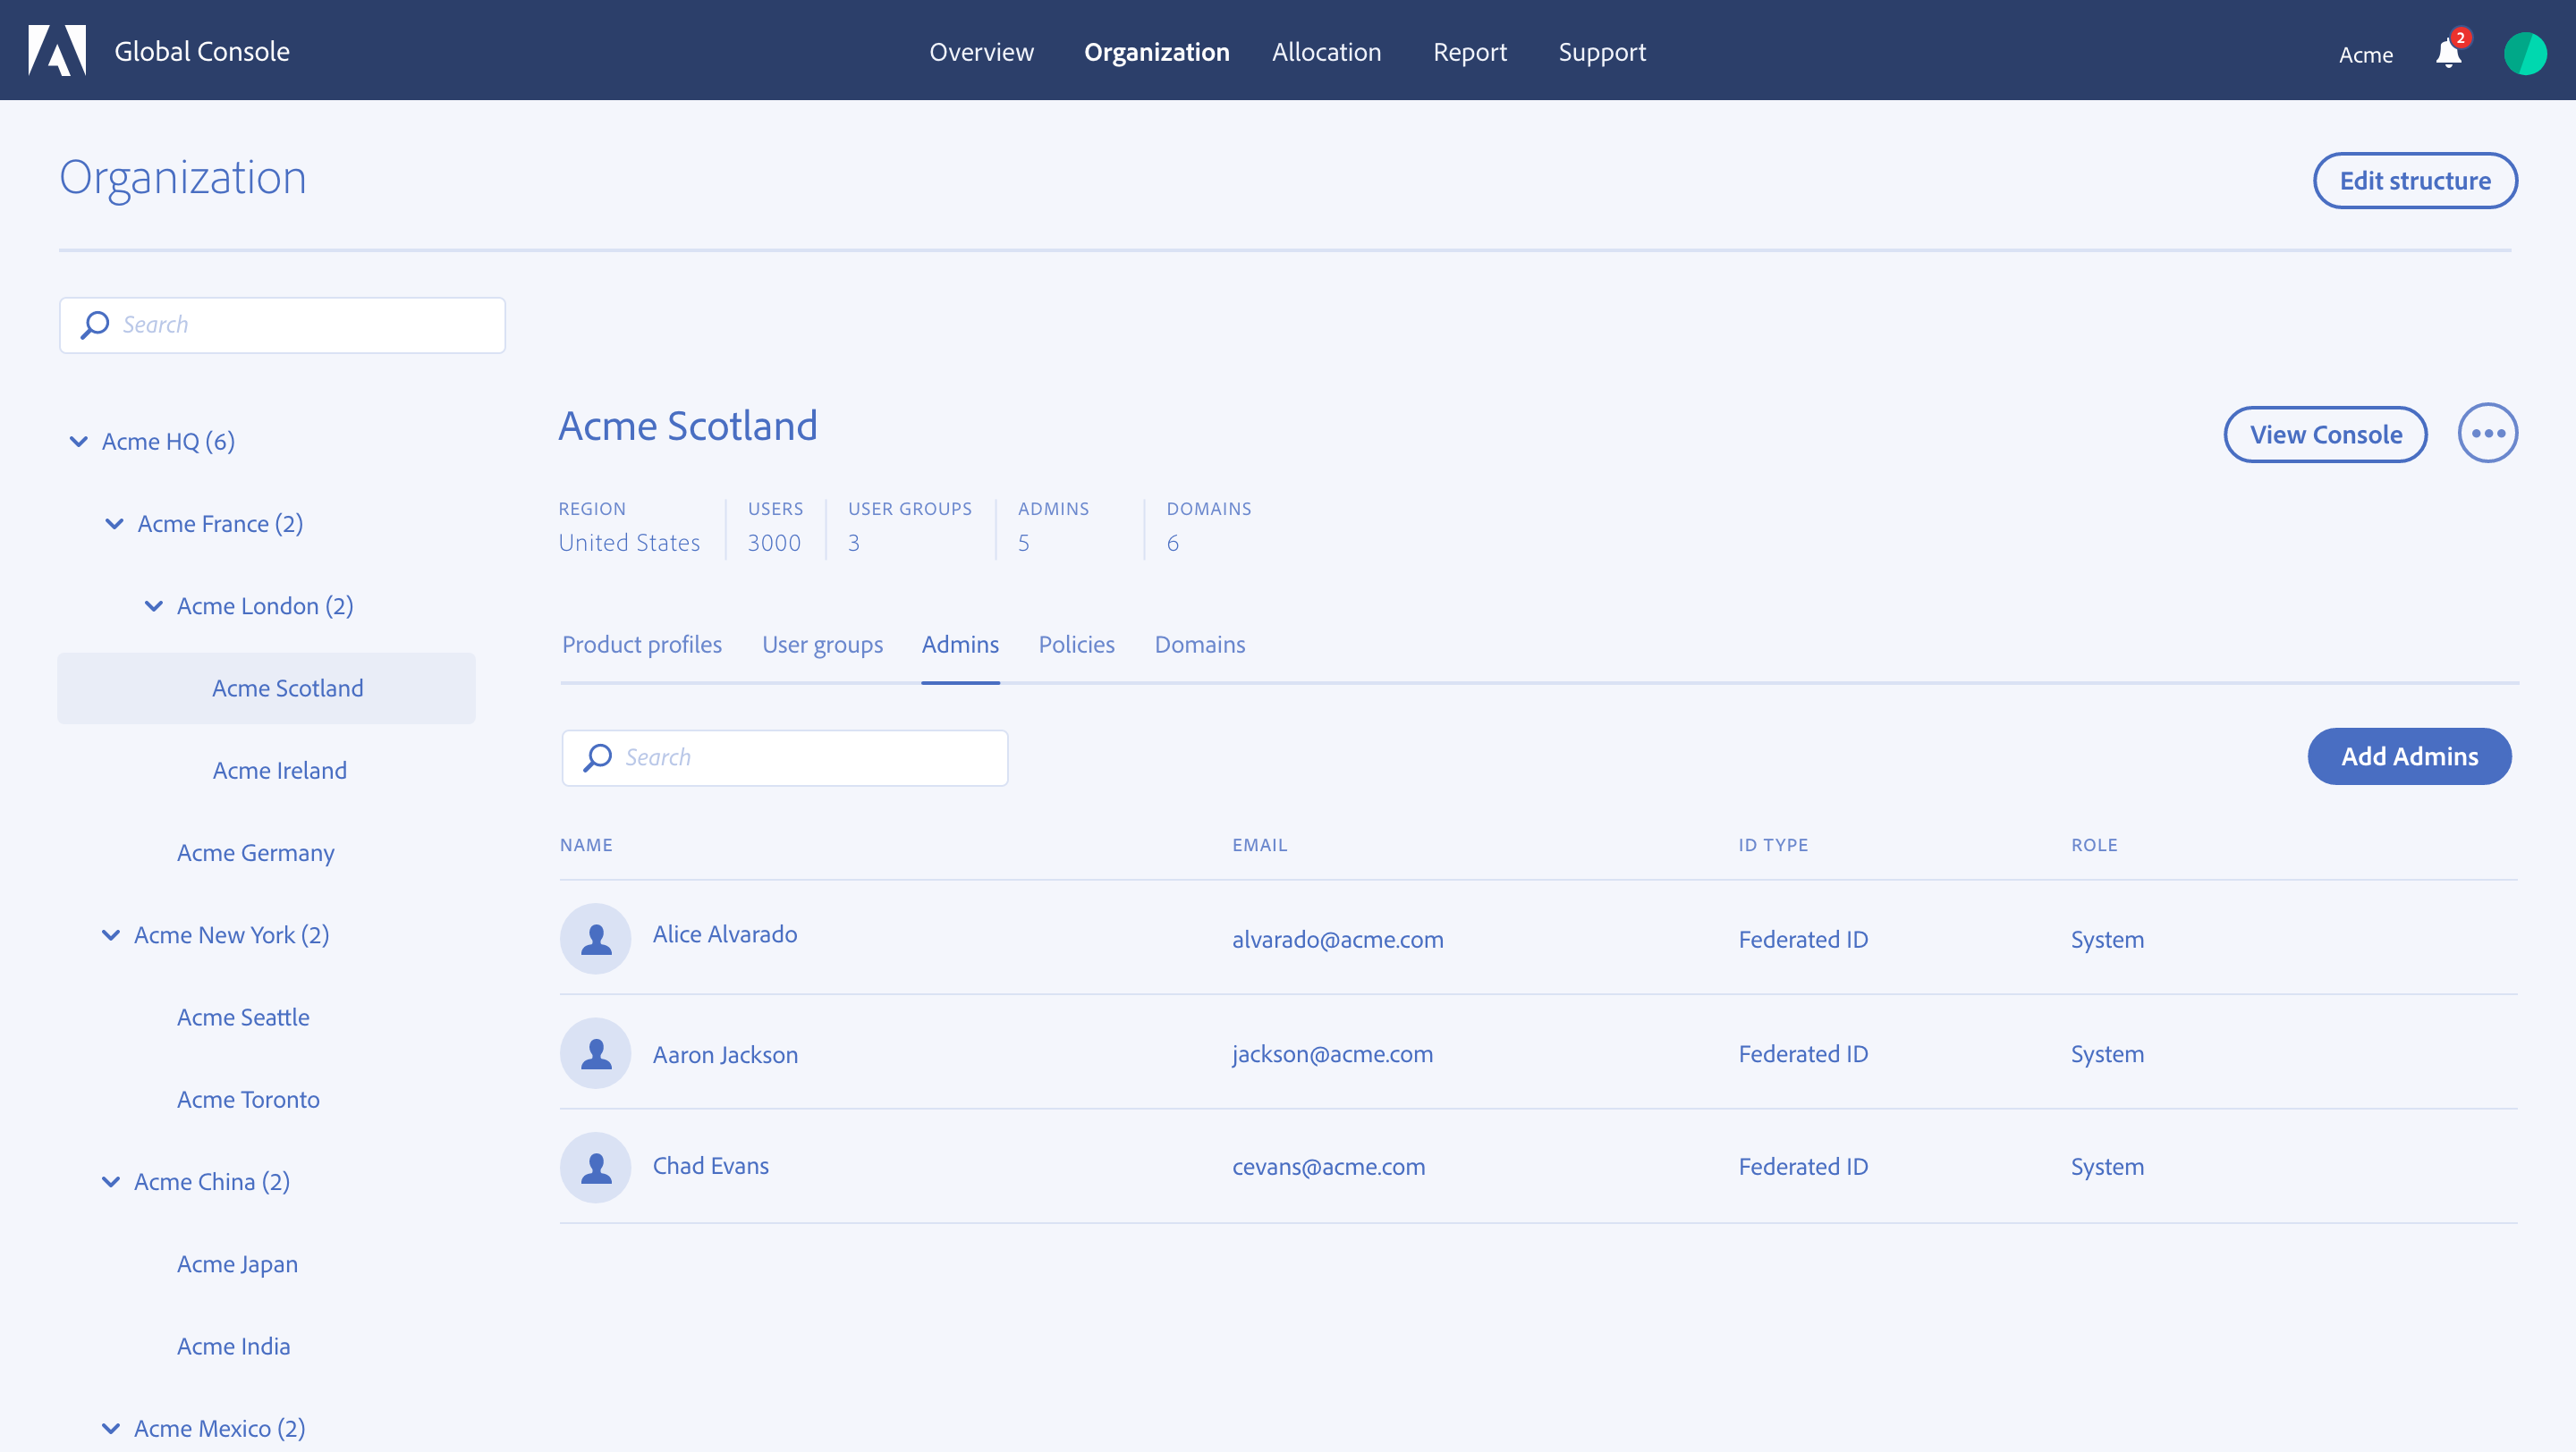Collapse the Acme France (2) node
The width and height of the screenshot is (2576, 1452).
[x=114, y=524]
